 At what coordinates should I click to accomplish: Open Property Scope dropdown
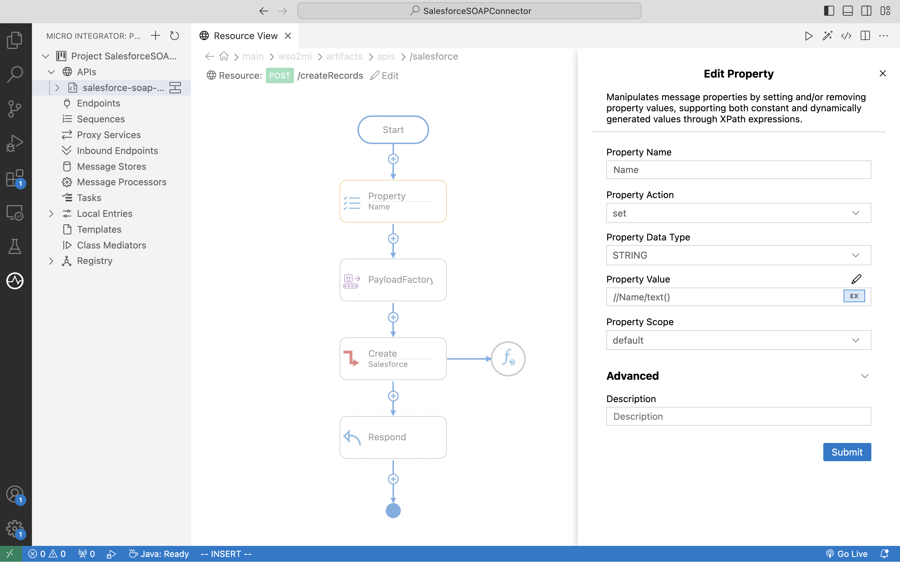pos(738,340)
